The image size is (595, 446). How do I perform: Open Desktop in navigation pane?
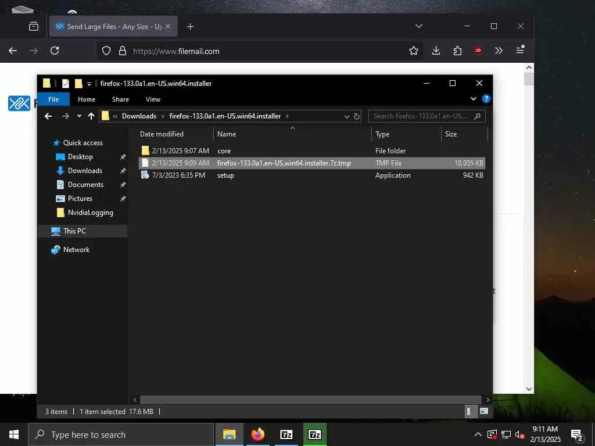80,157
